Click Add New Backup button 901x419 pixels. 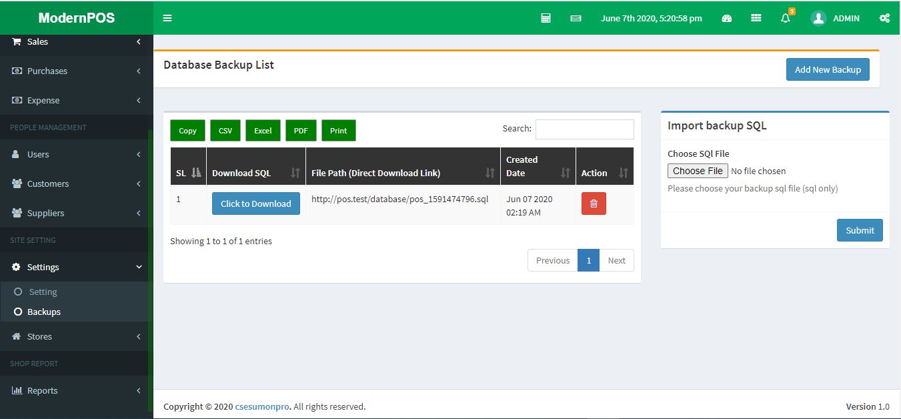[x=828, y=69]
